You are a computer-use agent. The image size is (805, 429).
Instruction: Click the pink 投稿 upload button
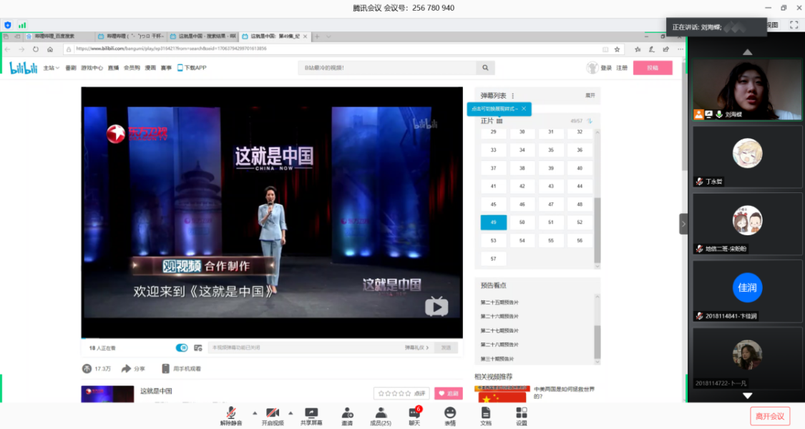(x=653, y=68)
